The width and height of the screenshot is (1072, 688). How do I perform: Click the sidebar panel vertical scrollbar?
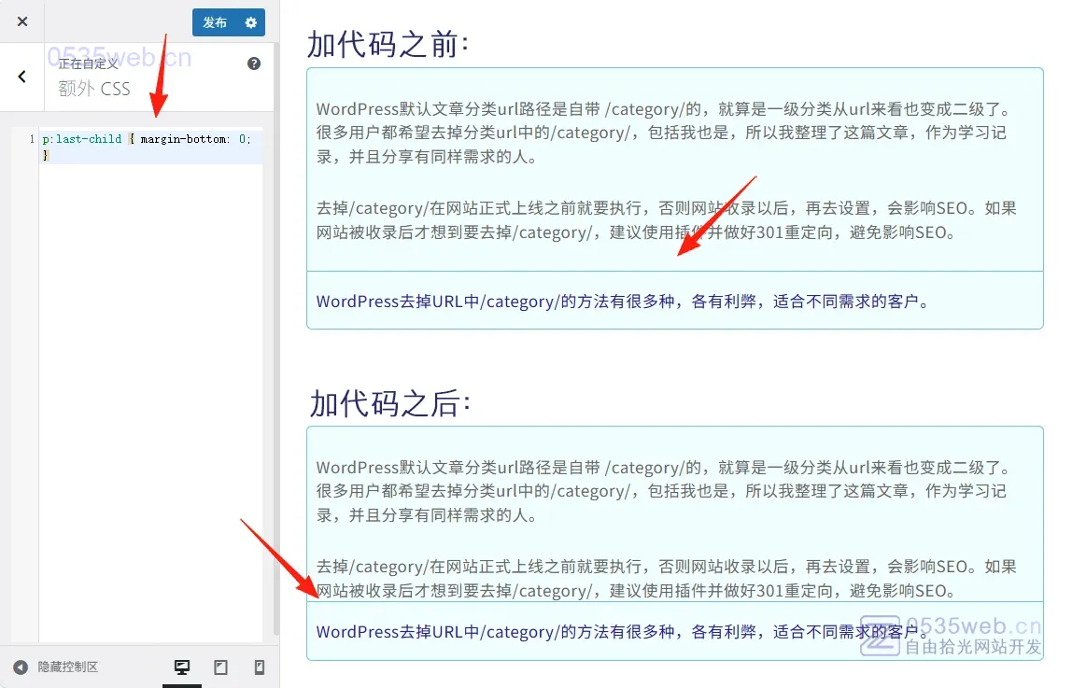pyautogui.click(x=275, y=373)
